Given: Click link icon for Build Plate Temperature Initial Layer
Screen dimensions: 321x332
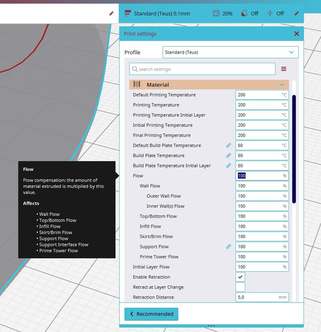Looking at the screenshot, I should (229, 166).
